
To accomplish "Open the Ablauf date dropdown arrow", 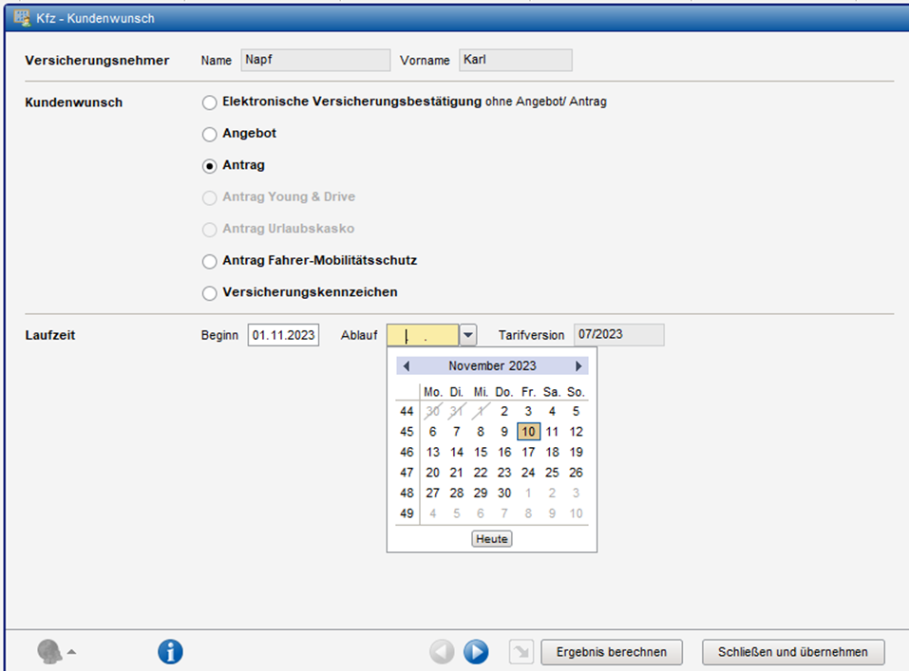I will 468,335.
